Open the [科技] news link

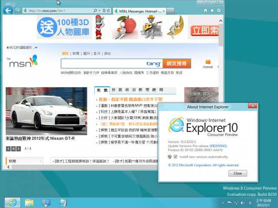click(127, 112)
